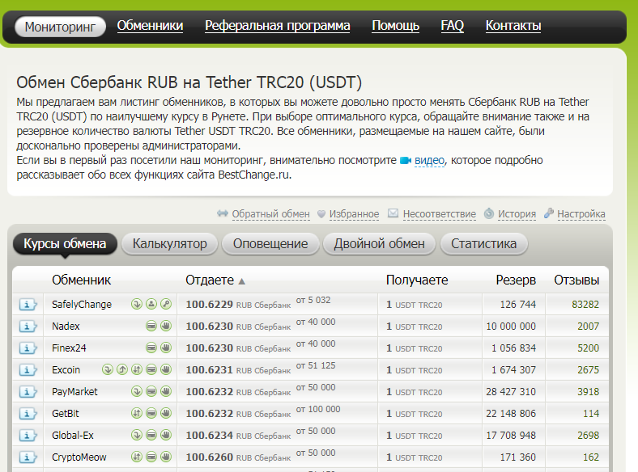Open the Контакты navigation link

[x=513, y=26]
